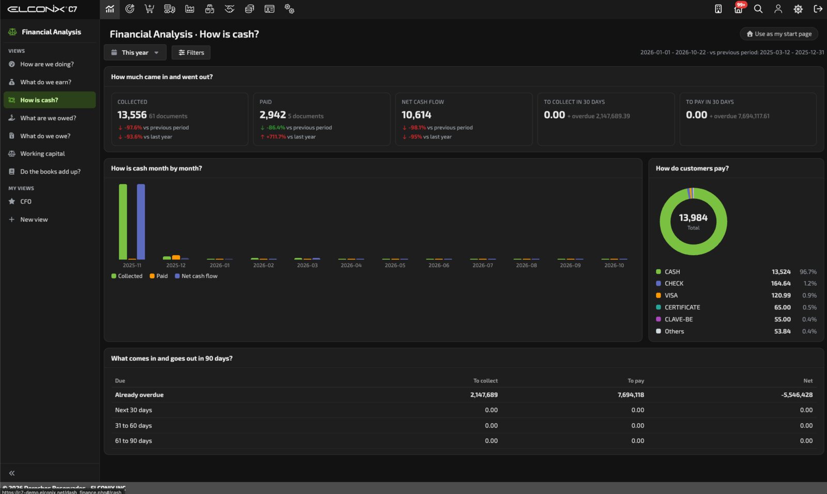The width and height of the screenshot is (827, 494).
Task: Click the COLLECTED 13,556 card
Action: 179,119
